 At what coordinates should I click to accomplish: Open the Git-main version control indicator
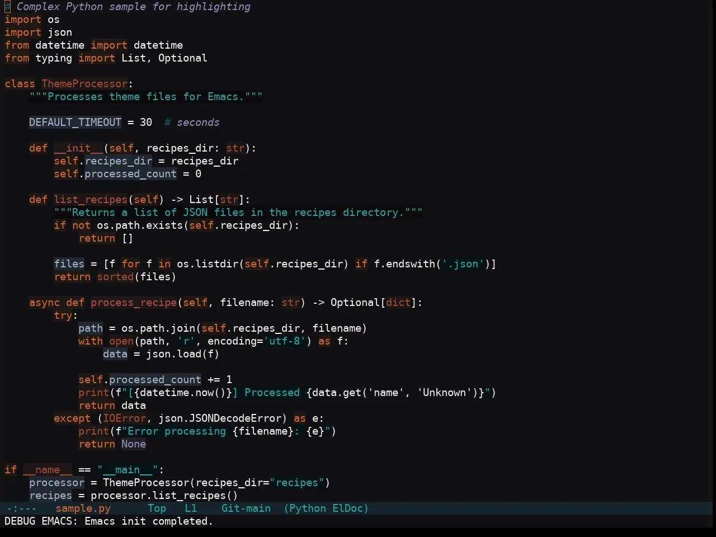click(x=246, y=508)
